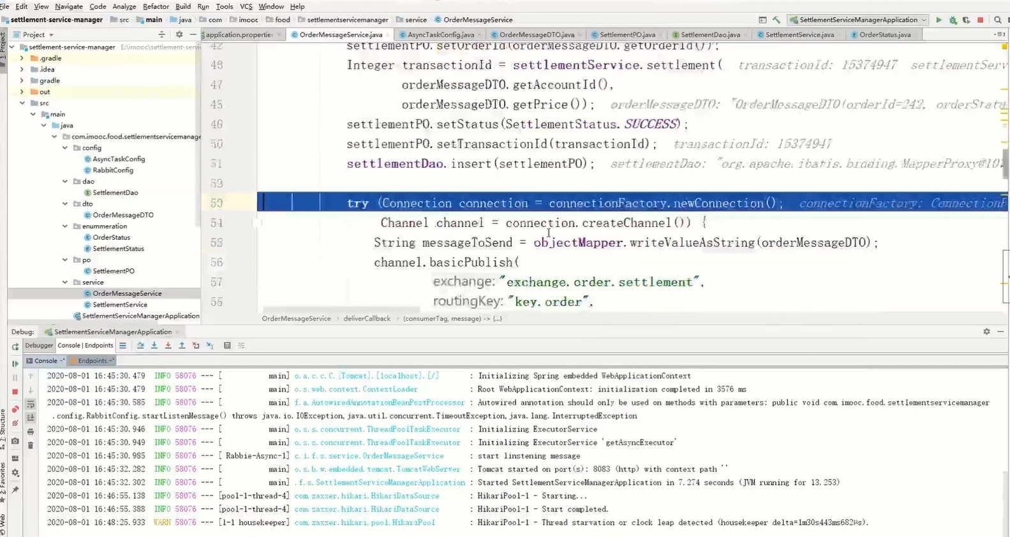Open the Navigate menu
Image resolution: width=1010 pixels, height=537 pixels.
69,6
